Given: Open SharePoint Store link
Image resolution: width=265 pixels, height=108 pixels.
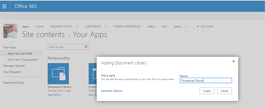Looking at the screenshot, I should (x=14, y=82).
